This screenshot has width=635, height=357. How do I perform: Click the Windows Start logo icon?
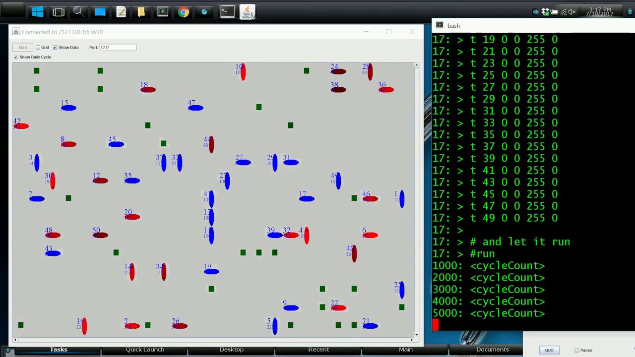[x=37, y=11]
